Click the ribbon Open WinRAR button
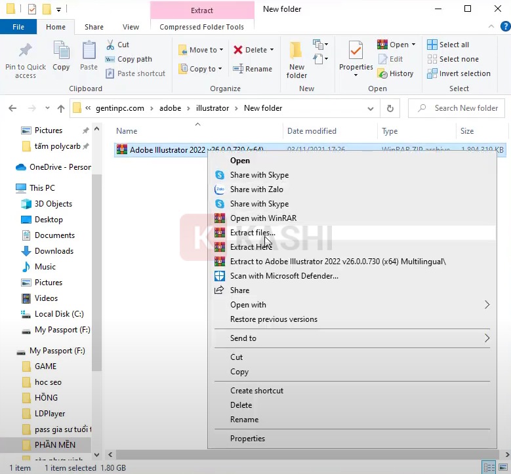 coord(396,45)
